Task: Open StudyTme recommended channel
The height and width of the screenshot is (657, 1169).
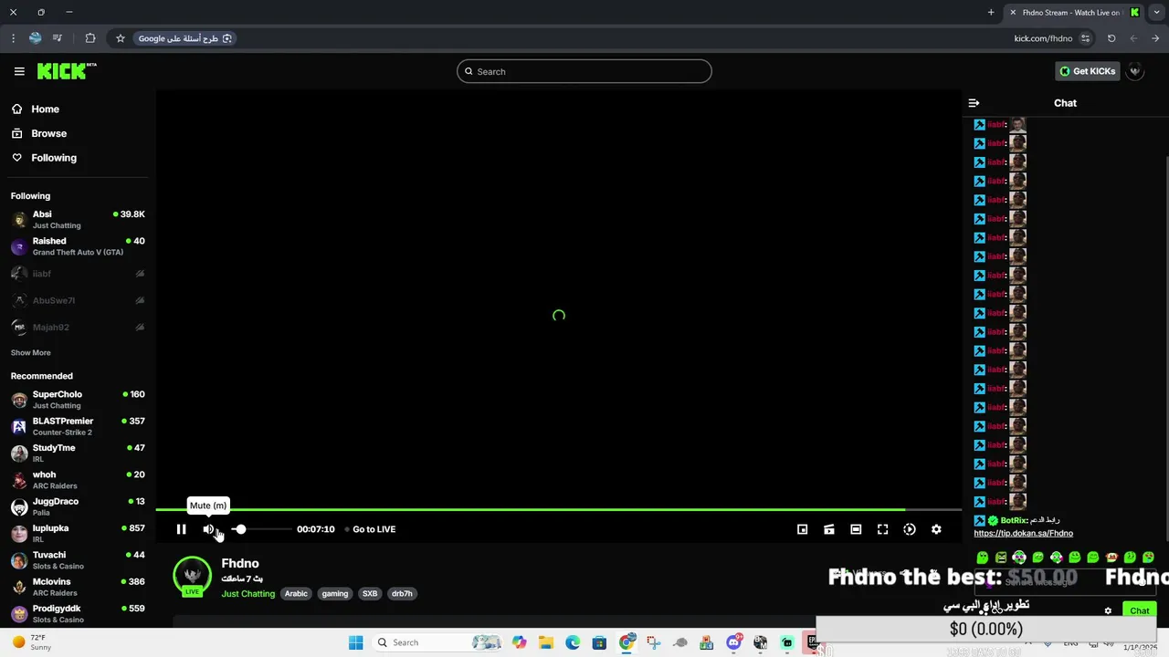Action: click(78, 453)
